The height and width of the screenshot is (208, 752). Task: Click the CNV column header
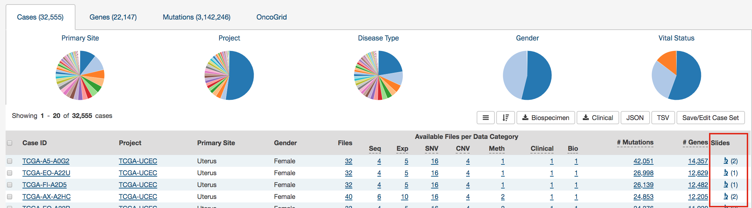coord(463,149)
